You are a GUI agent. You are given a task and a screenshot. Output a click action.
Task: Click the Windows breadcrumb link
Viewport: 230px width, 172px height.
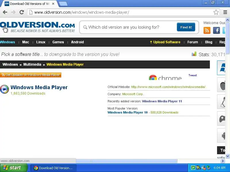pyautogui.click(x=10, y=64)
